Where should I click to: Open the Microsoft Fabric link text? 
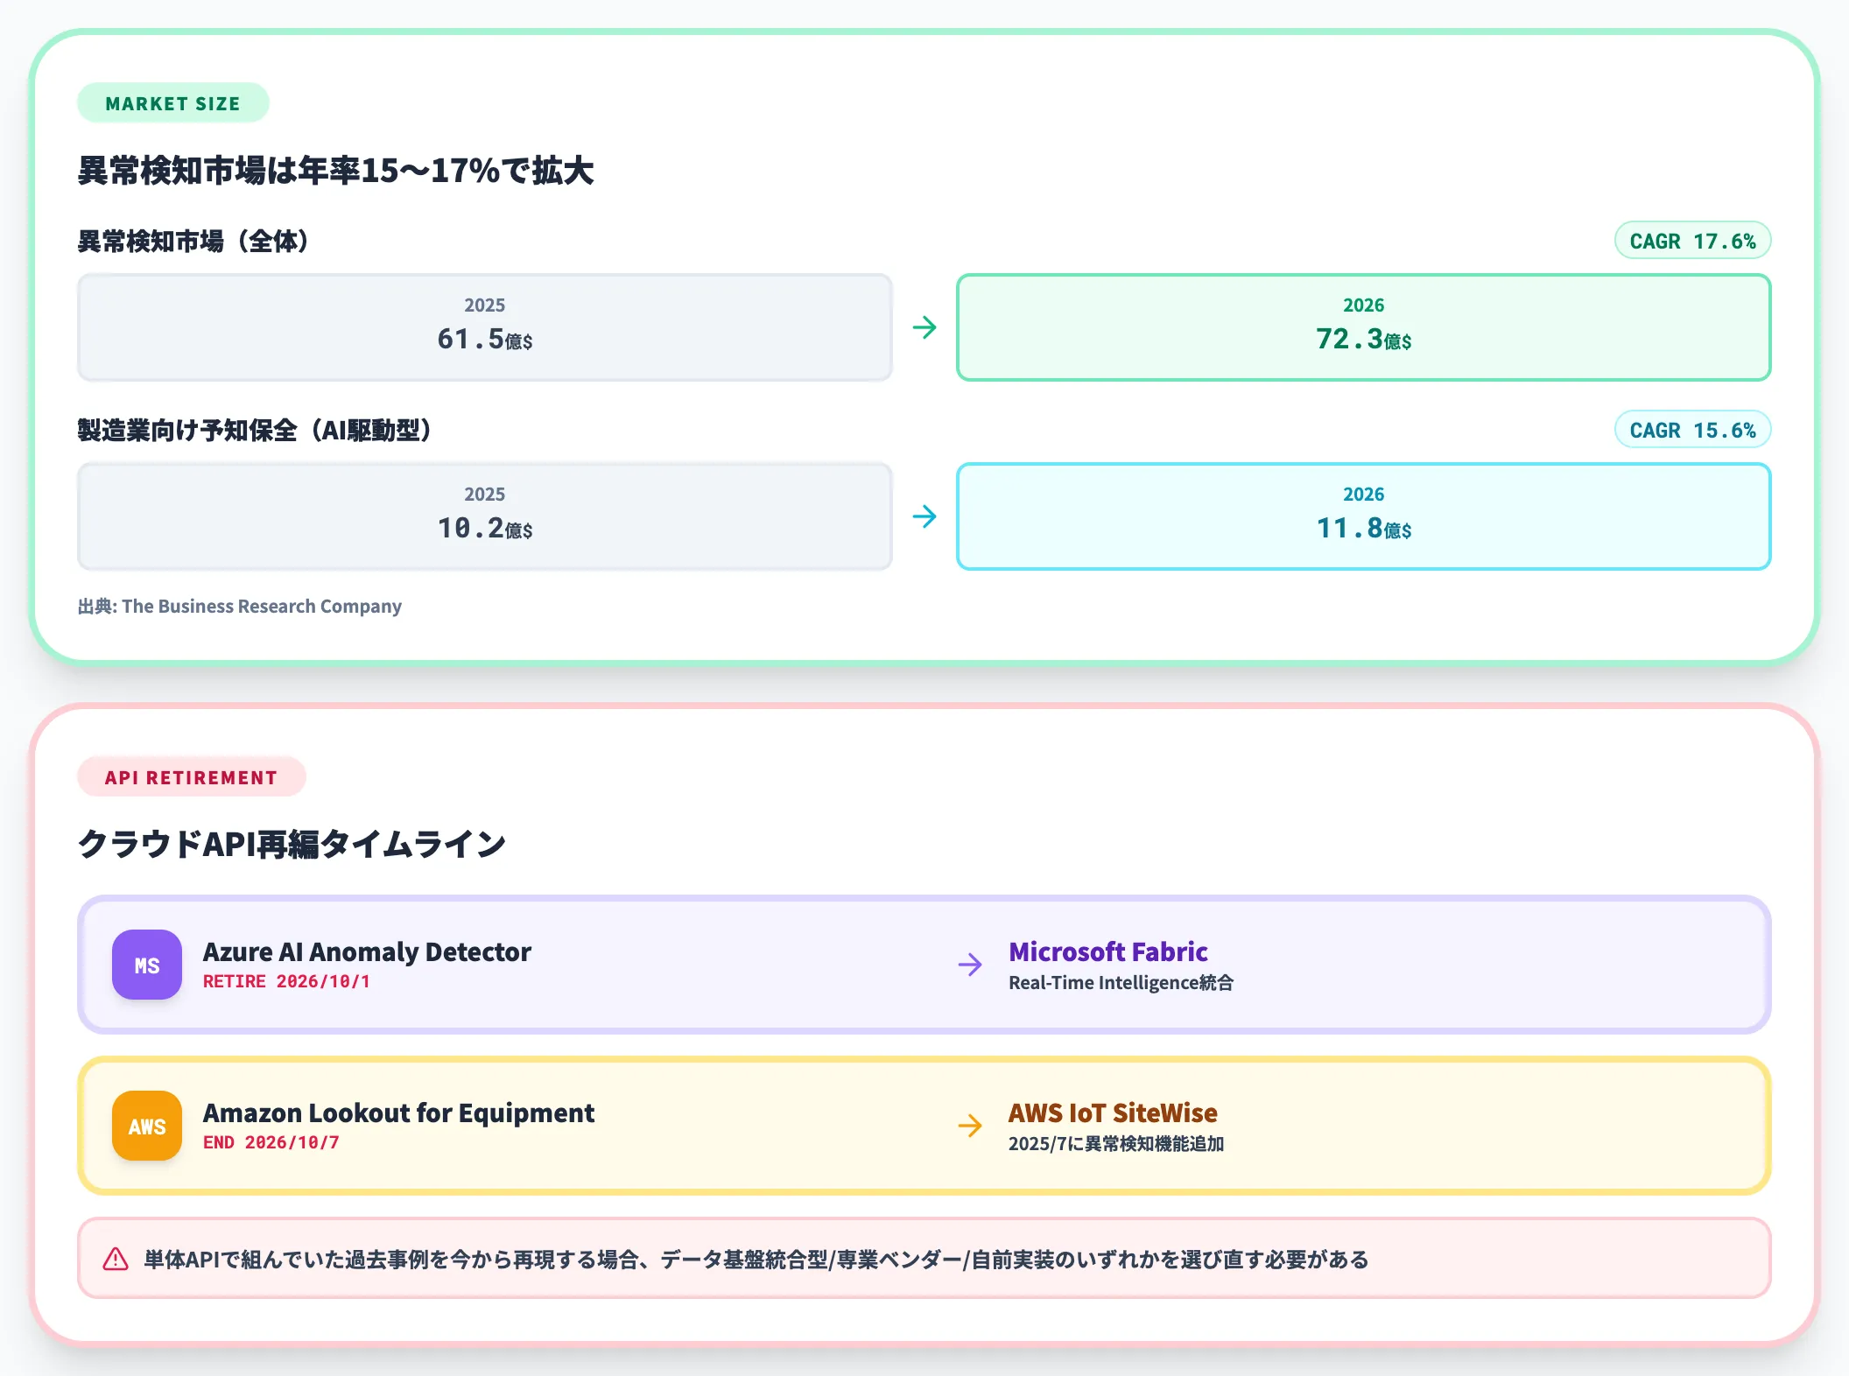pos(1107,951)
